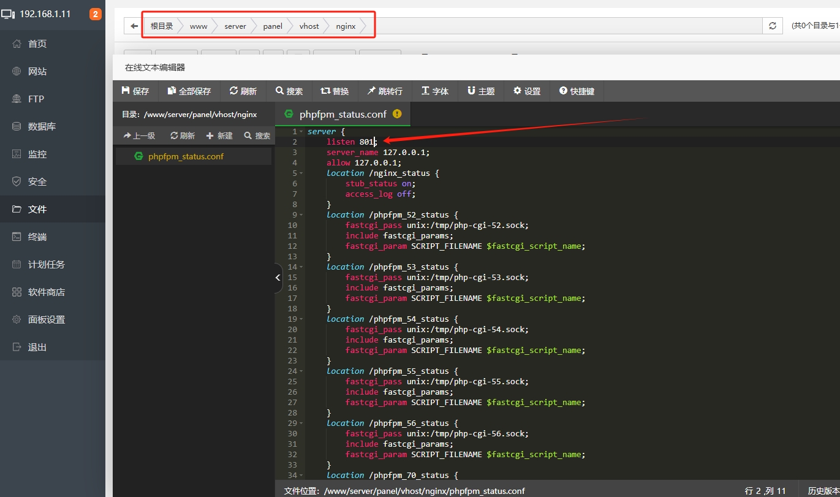This screenshot has height=497, width=840.
Task: Fold the phpfpm_56_status block at line 29
Action: (x=301, y=423)
